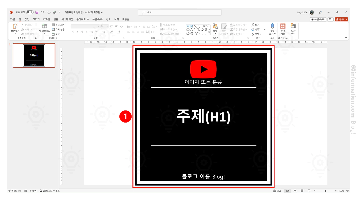Start Slide Show from the status bar icon
357x201 pixels.
pyautogui.click(x=309, y=190)
